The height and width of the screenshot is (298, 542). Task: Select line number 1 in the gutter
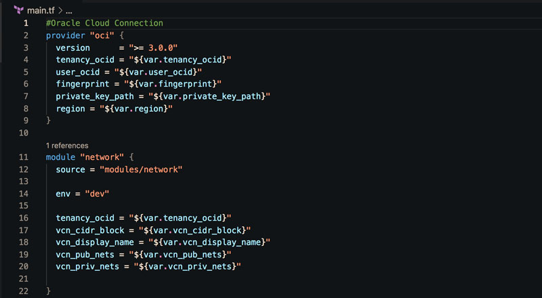click(26, 23)
